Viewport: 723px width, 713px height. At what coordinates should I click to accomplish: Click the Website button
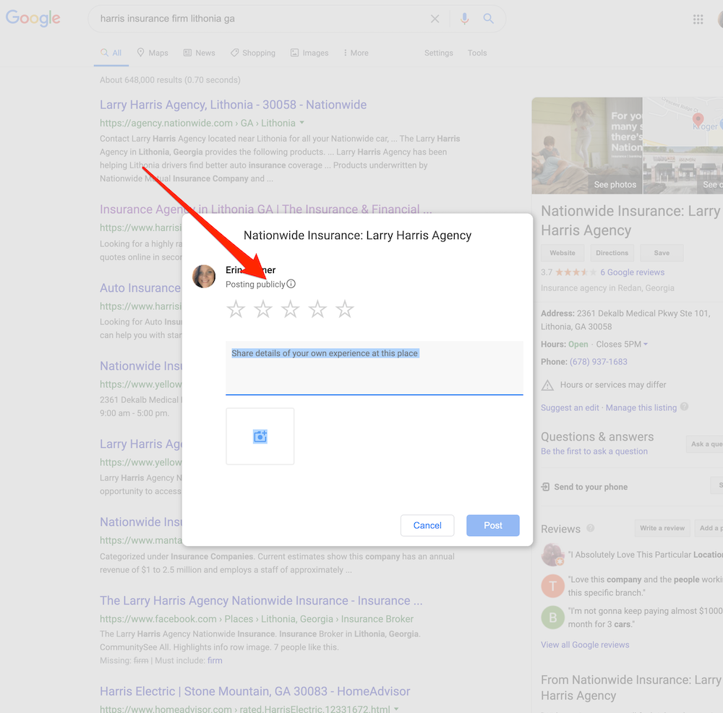[x=562, y=253]
